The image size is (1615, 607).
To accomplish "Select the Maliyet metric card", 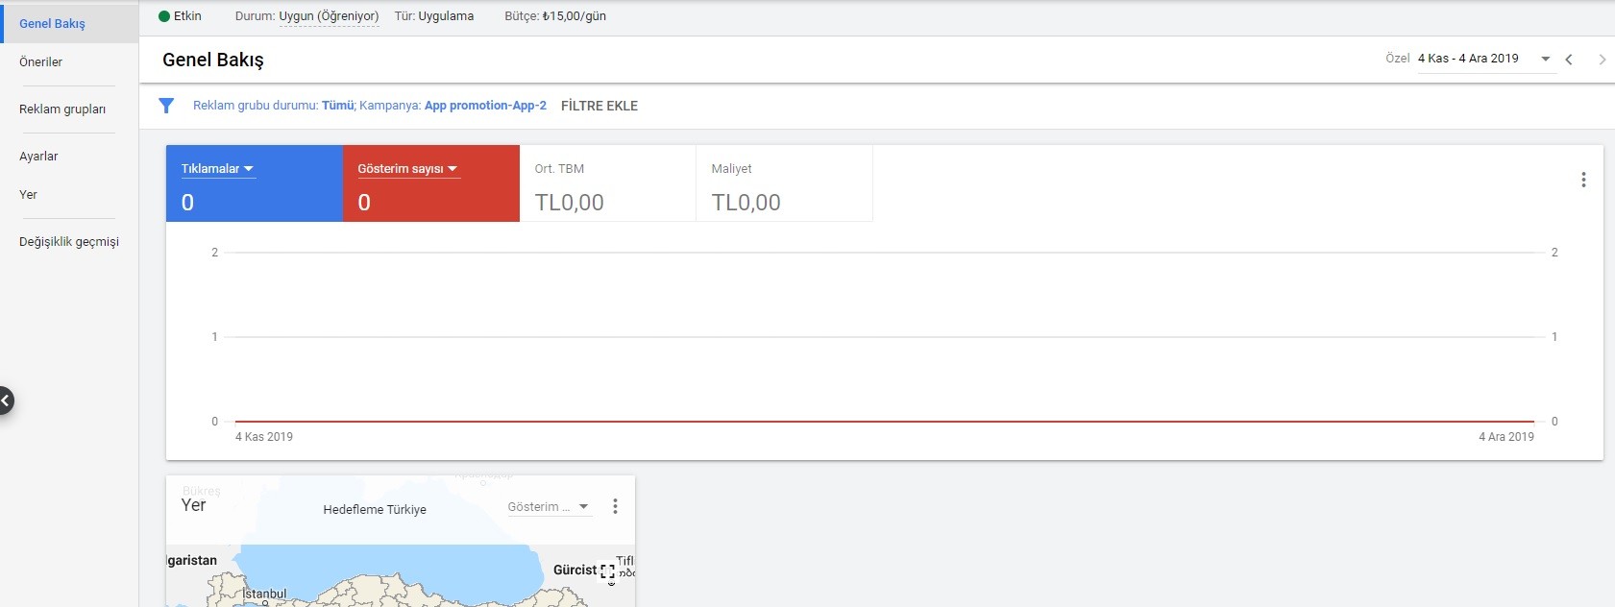I will click(x=784, y=183).
